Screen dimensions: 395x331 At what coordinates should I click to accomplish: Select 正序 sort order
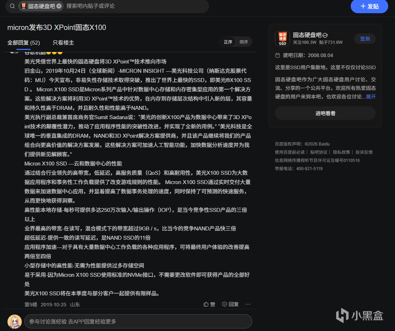click(228, 42)
